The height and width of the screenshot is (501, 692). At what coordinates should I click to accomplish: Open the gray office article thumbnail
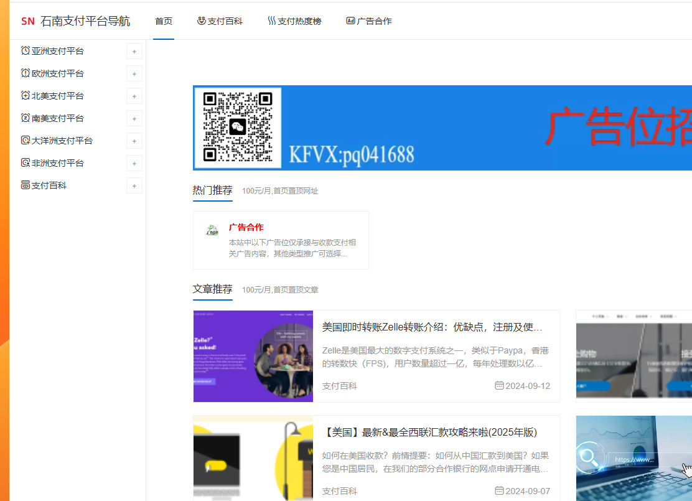(634, 356)
